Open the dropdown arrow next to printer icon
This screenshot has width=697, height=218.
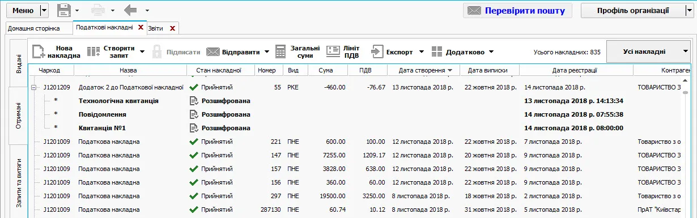tap(113, 10)
